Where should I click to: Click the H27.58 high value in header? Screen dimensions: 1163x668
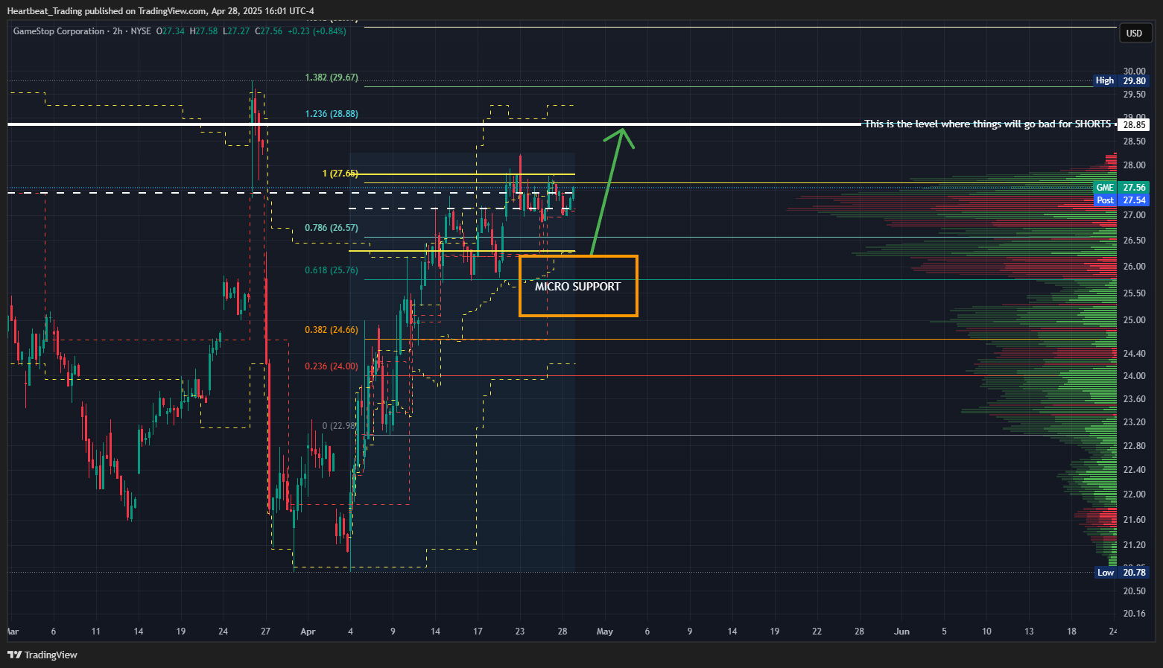[x=203, y=31]
